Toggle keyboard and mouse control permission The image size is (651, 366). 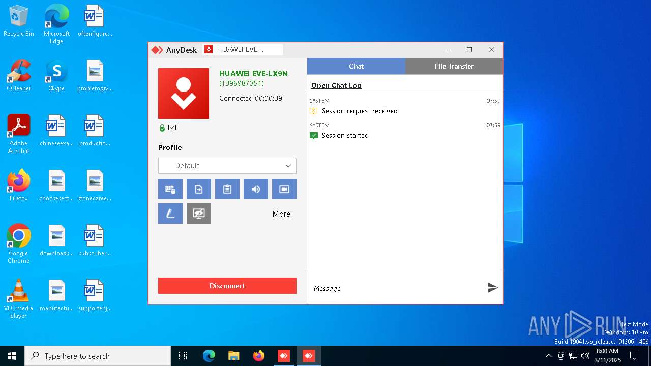(170, 189)
